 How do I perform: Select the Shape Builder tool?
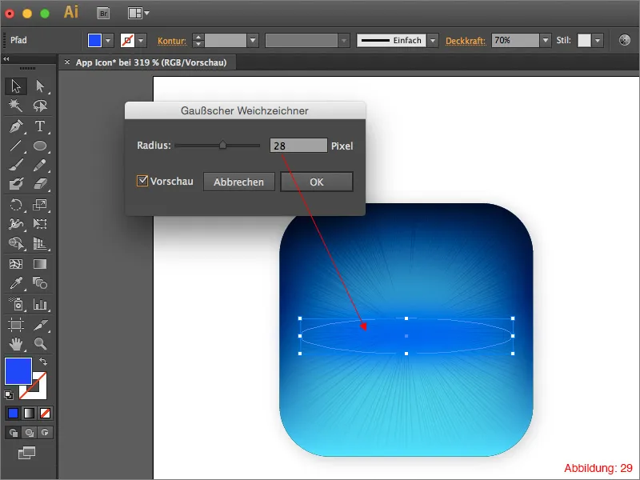pyautogui.click(x=16, y=243)
